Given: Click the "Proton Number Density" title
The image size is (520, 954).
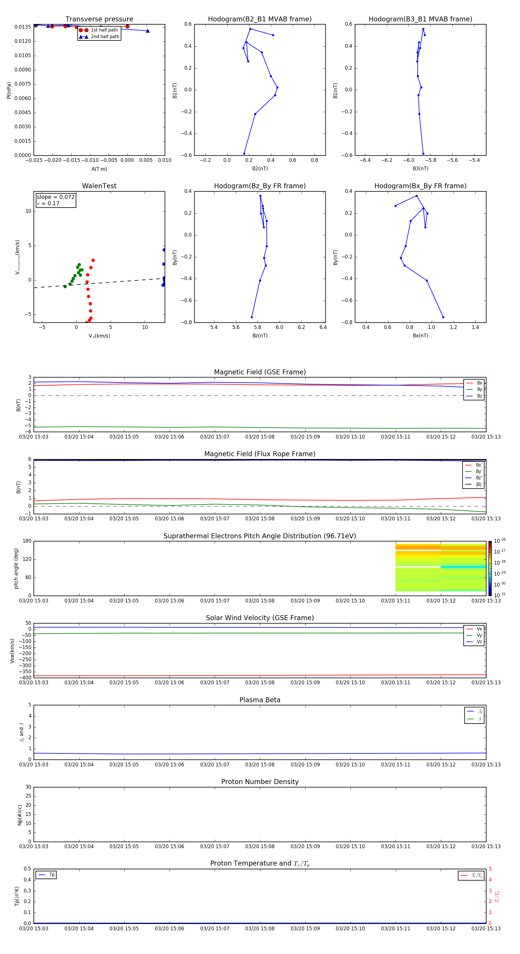Looking at the screenshot, I should click(260, 782).
